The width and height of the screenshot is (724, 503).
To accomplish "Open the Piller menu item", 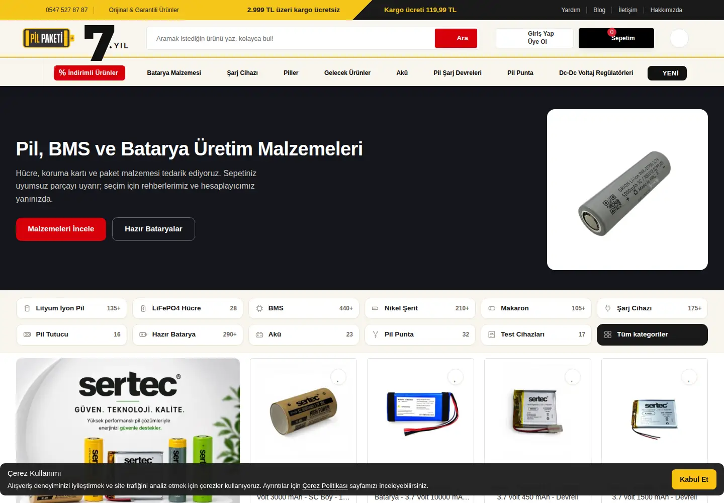I will pos(291,73).
